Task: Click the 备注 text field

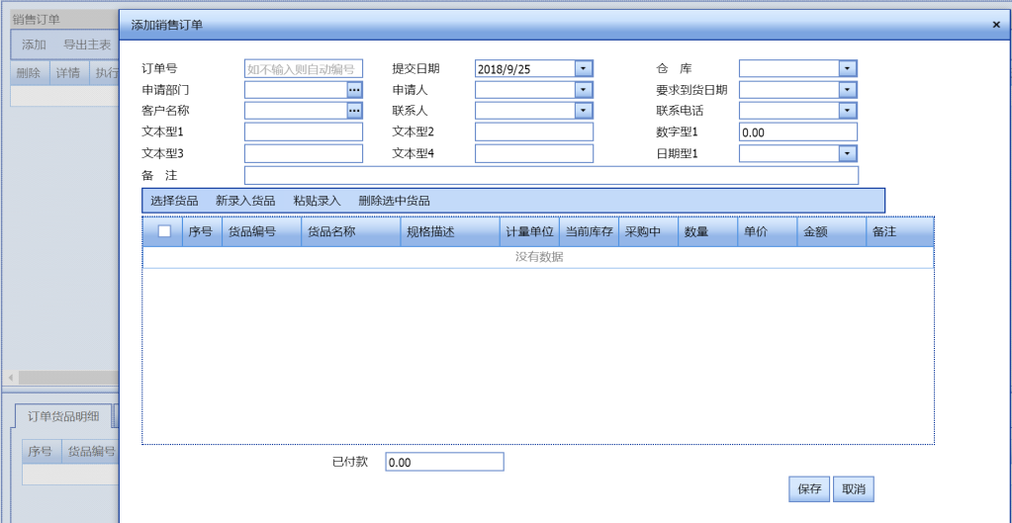Action: 550,175
